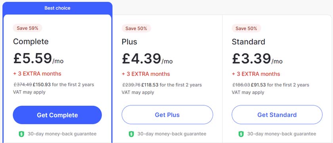Click the Get Plus button
The width and height of the screenshot is (333, 143).
tap(167, 115)
